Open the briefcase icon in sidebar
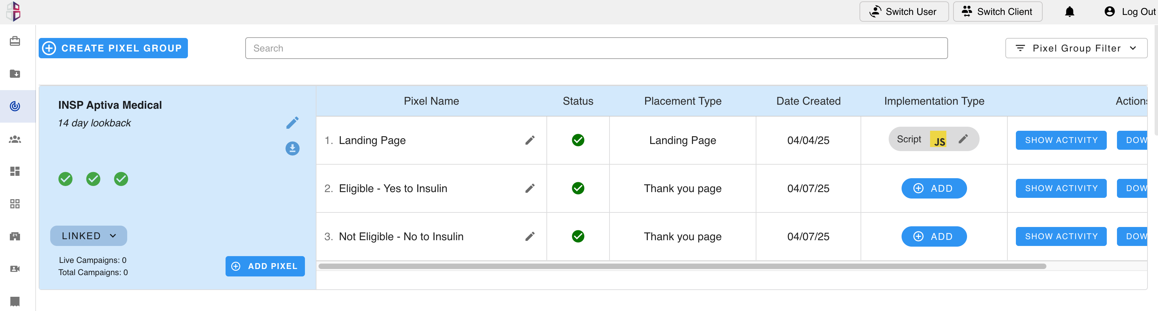 (x=15, y=41)
